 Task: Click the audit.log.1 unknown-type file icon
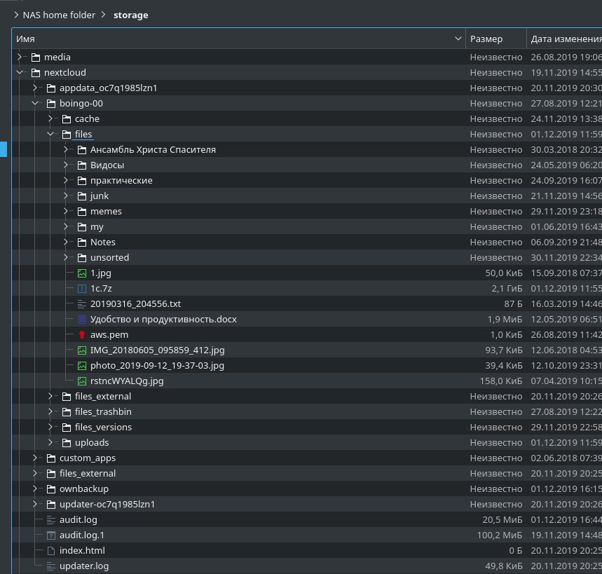click(51, 535)
